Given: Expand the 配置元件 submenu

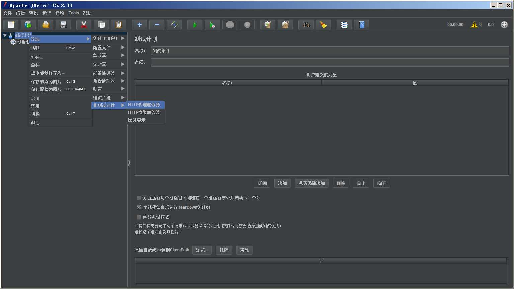Looking at the screenshot, I should tap(108, 47).
